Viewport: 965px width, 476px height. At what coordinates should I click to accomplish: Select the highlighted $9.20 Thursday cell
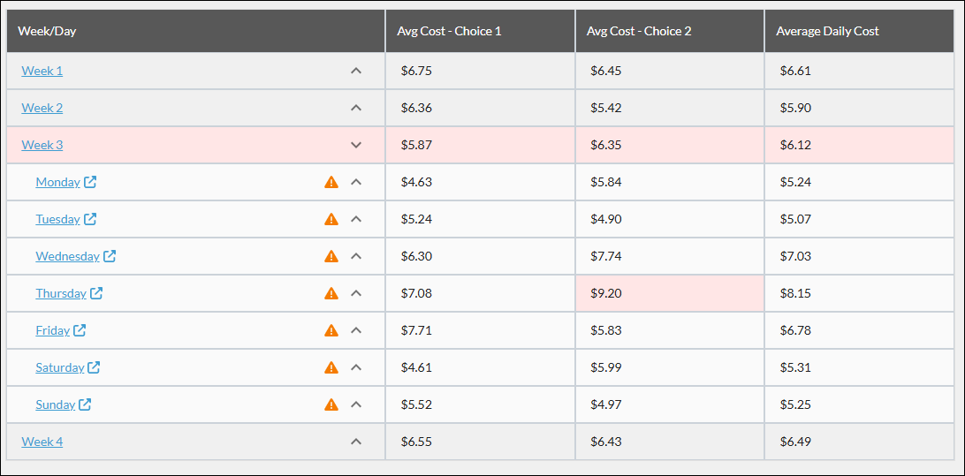pos(670,293)
